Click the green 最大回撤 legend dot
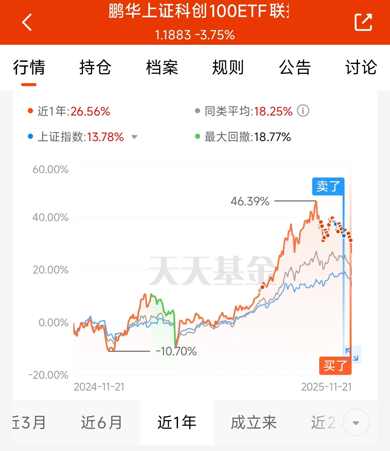The image size is (390, 451). click(198, 137)
